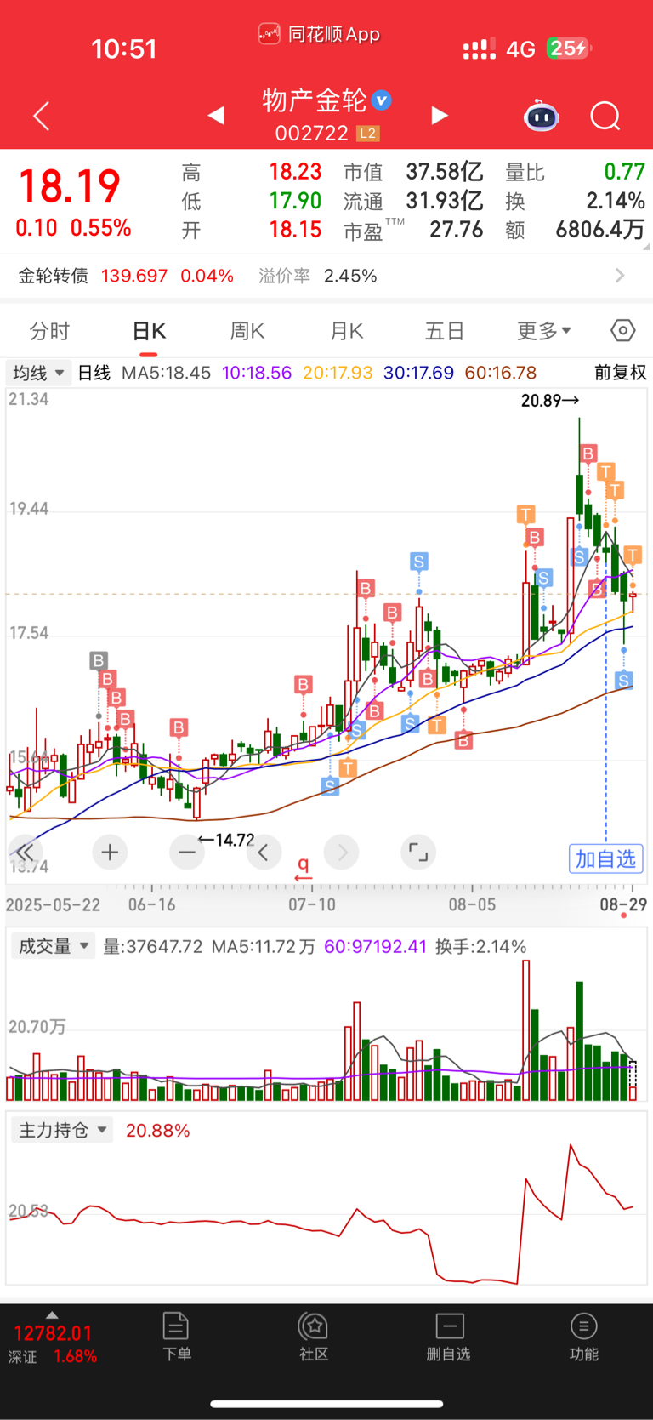This screenshot has width=653, height=1420.
Task: Open chart settings hexagon icon
Action: (623, 330)
